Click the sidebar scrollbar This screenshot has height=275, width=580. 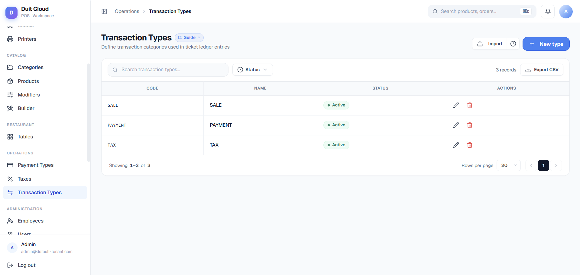click(89, 112)
